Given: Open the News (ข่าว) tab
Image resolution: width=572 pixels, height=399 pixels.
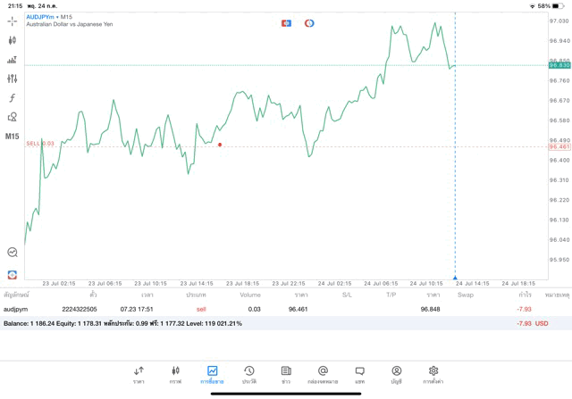Looking at the screenshot, I should (x=286, y=374).
